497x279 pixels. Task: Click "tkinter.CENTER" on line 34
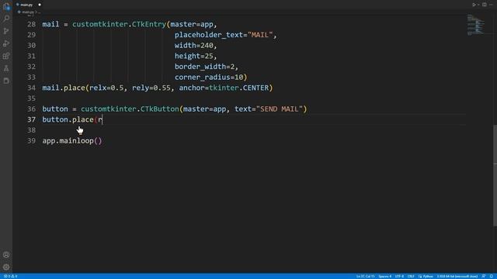[x=238, y=88]
